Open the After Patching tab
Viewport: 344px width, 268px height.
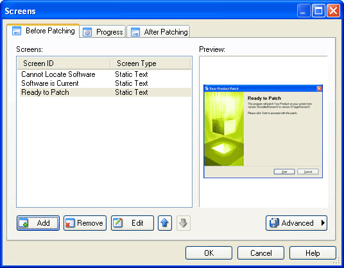(159, 32)
